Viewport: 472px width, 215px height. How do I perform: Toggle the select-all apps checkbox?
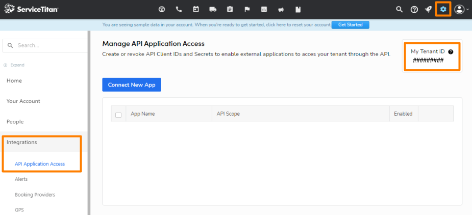point(118,115)
